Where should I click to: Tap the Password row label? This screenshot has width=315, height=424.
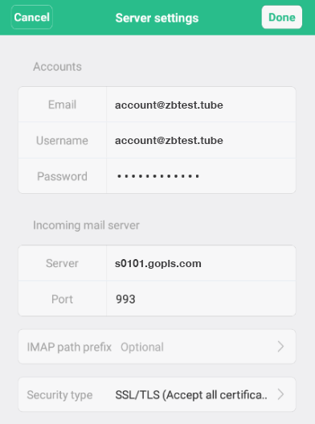(62, 176)
